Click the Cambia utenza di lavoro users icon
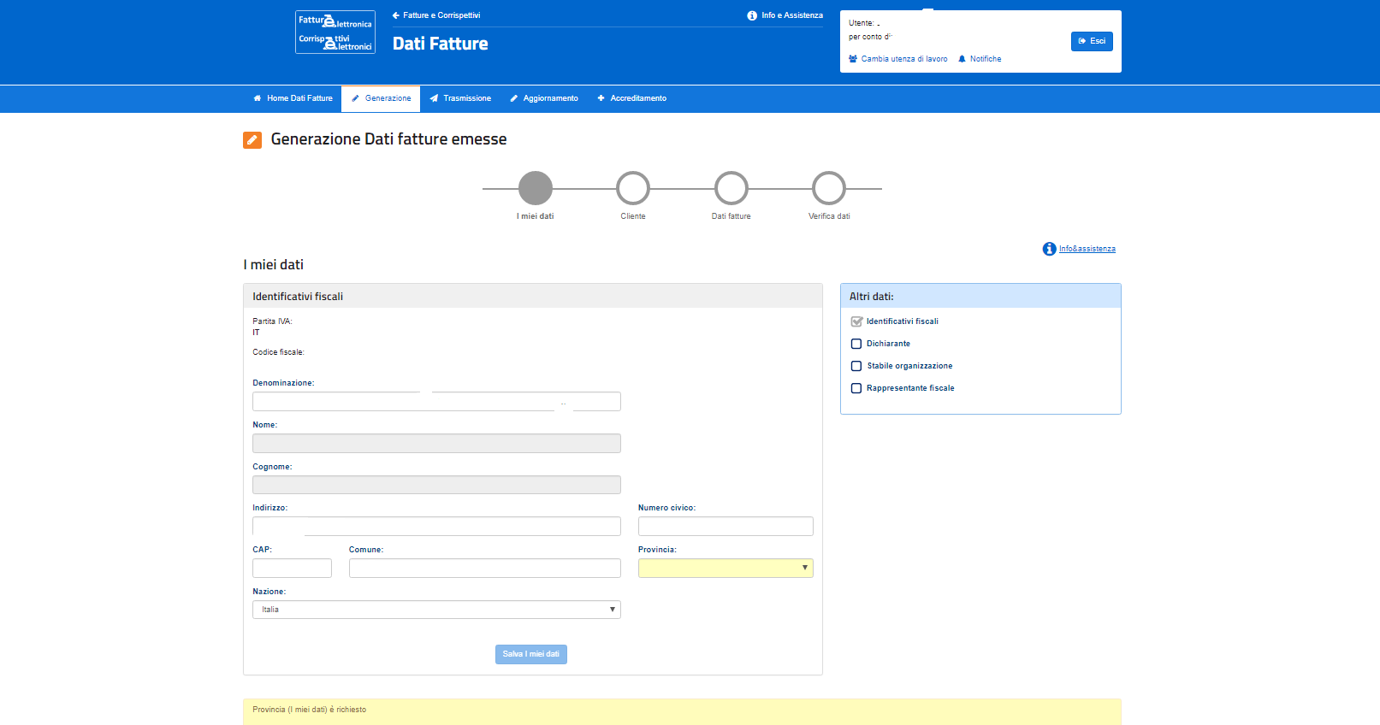The width and height of the screenshot is (1380, 725). click(853, 59)
